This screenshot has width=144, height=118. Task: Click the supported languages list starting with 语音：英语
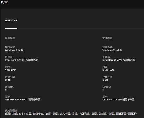(x=71, y=114)
